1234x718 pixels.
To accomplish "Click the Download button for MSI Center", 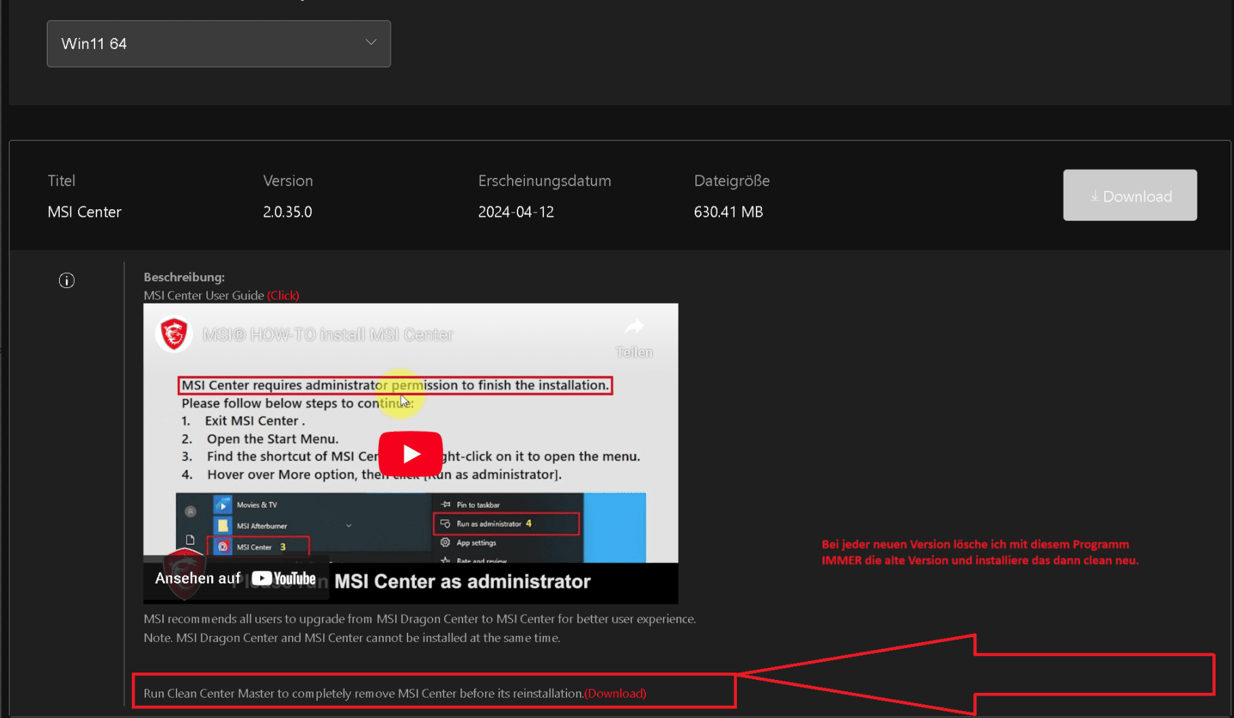I will (1130, 196).
